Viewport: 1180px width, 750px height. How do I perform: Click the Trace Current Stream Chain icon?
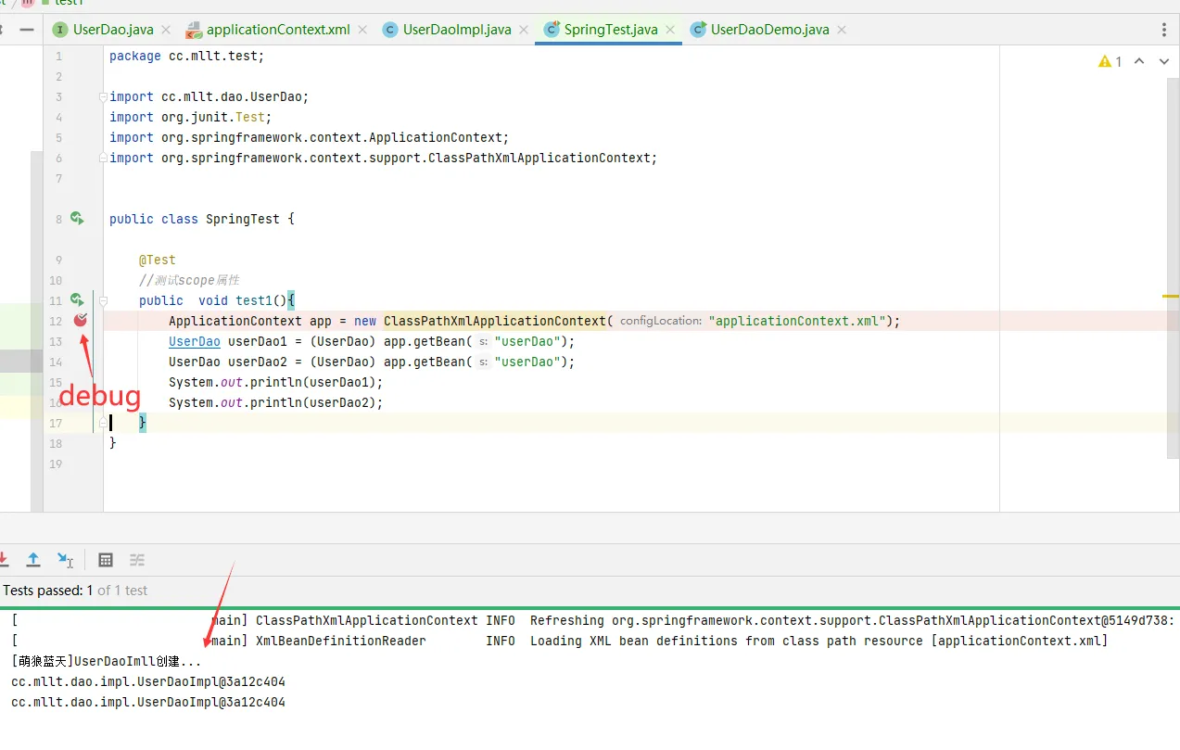[x=137, y=559]
